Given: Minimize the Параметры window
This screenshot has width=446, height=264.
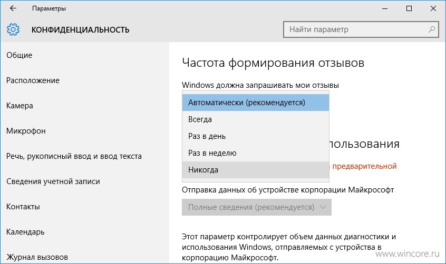Looking at the screenshot, I should point(385,8).
